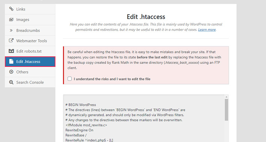Open the Others settings tab

(x=30, y=72)
